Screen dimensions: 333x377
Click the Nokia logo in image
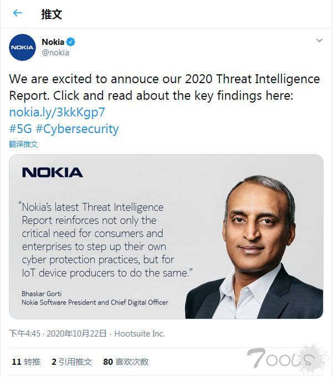tap(53, 172)
